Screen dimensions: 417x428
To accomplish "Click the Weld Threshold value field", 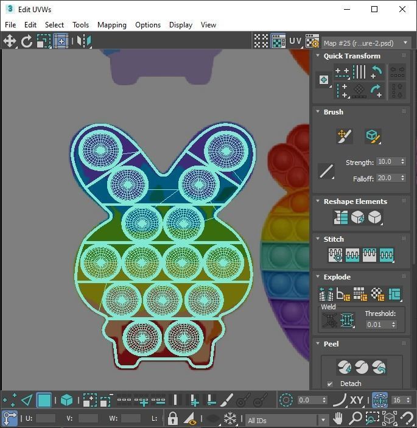I will 378,325.
